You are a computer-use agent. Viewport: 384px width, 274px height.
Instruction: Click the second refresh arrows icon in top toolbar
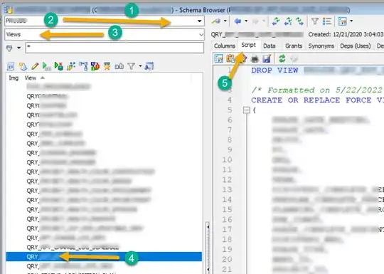pyautogui.click(x=288, y=21)
